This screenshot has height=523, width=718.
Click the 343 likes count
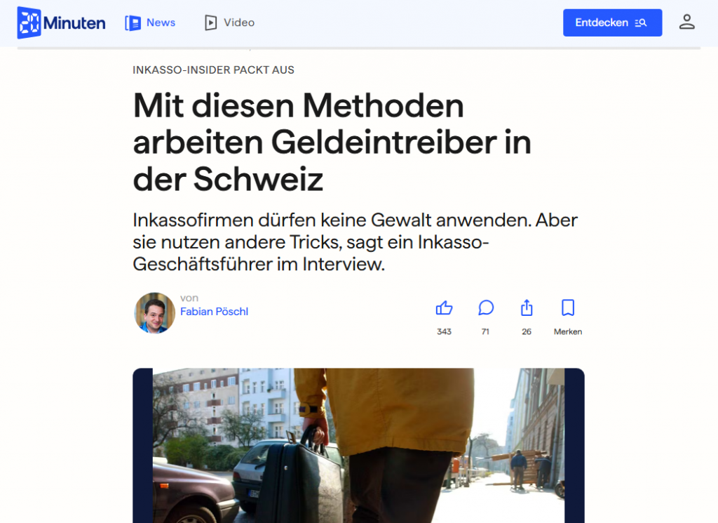(x=444, y=331)
